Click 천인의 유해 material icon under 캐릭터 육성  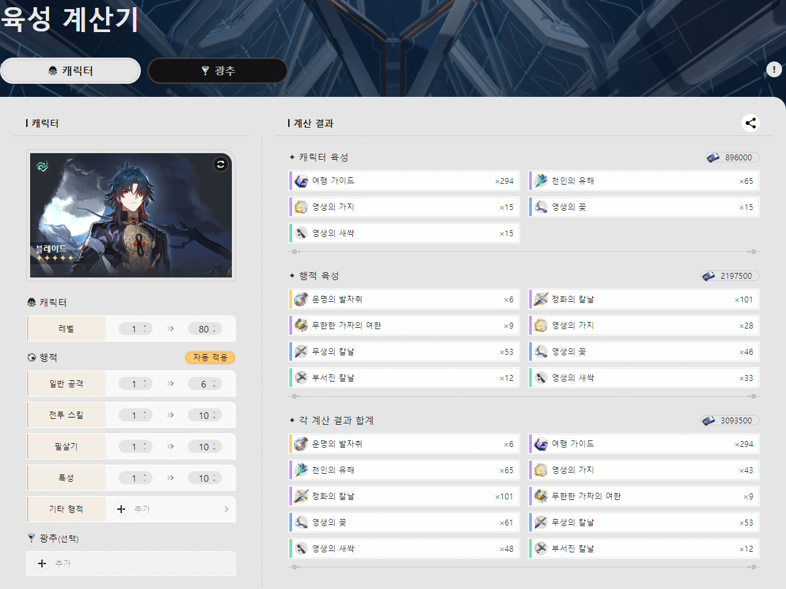tap(541, 181)
